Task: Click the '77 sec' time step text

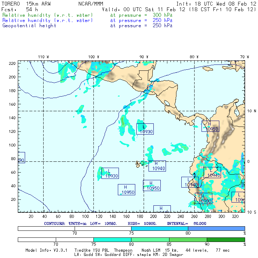Action: (223, 250)
